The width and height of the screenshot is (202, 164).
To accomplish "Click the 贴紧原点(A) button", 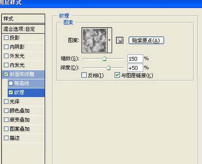I will [x=146, y=41].
